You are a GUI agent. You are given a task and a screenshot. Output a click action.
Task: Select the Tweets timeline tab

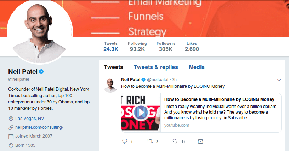pos(113,67)
